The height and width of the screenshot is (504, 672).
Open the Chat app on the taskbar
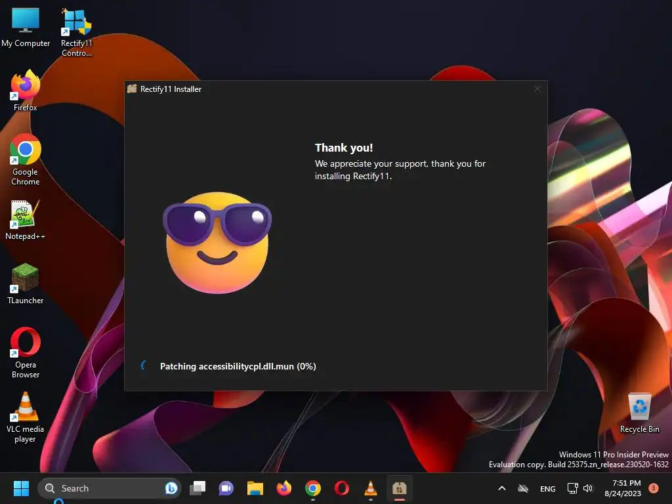[226, 488]
